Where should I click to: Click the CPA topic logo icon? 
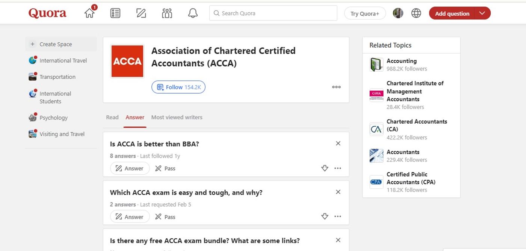tap(376, 182)
